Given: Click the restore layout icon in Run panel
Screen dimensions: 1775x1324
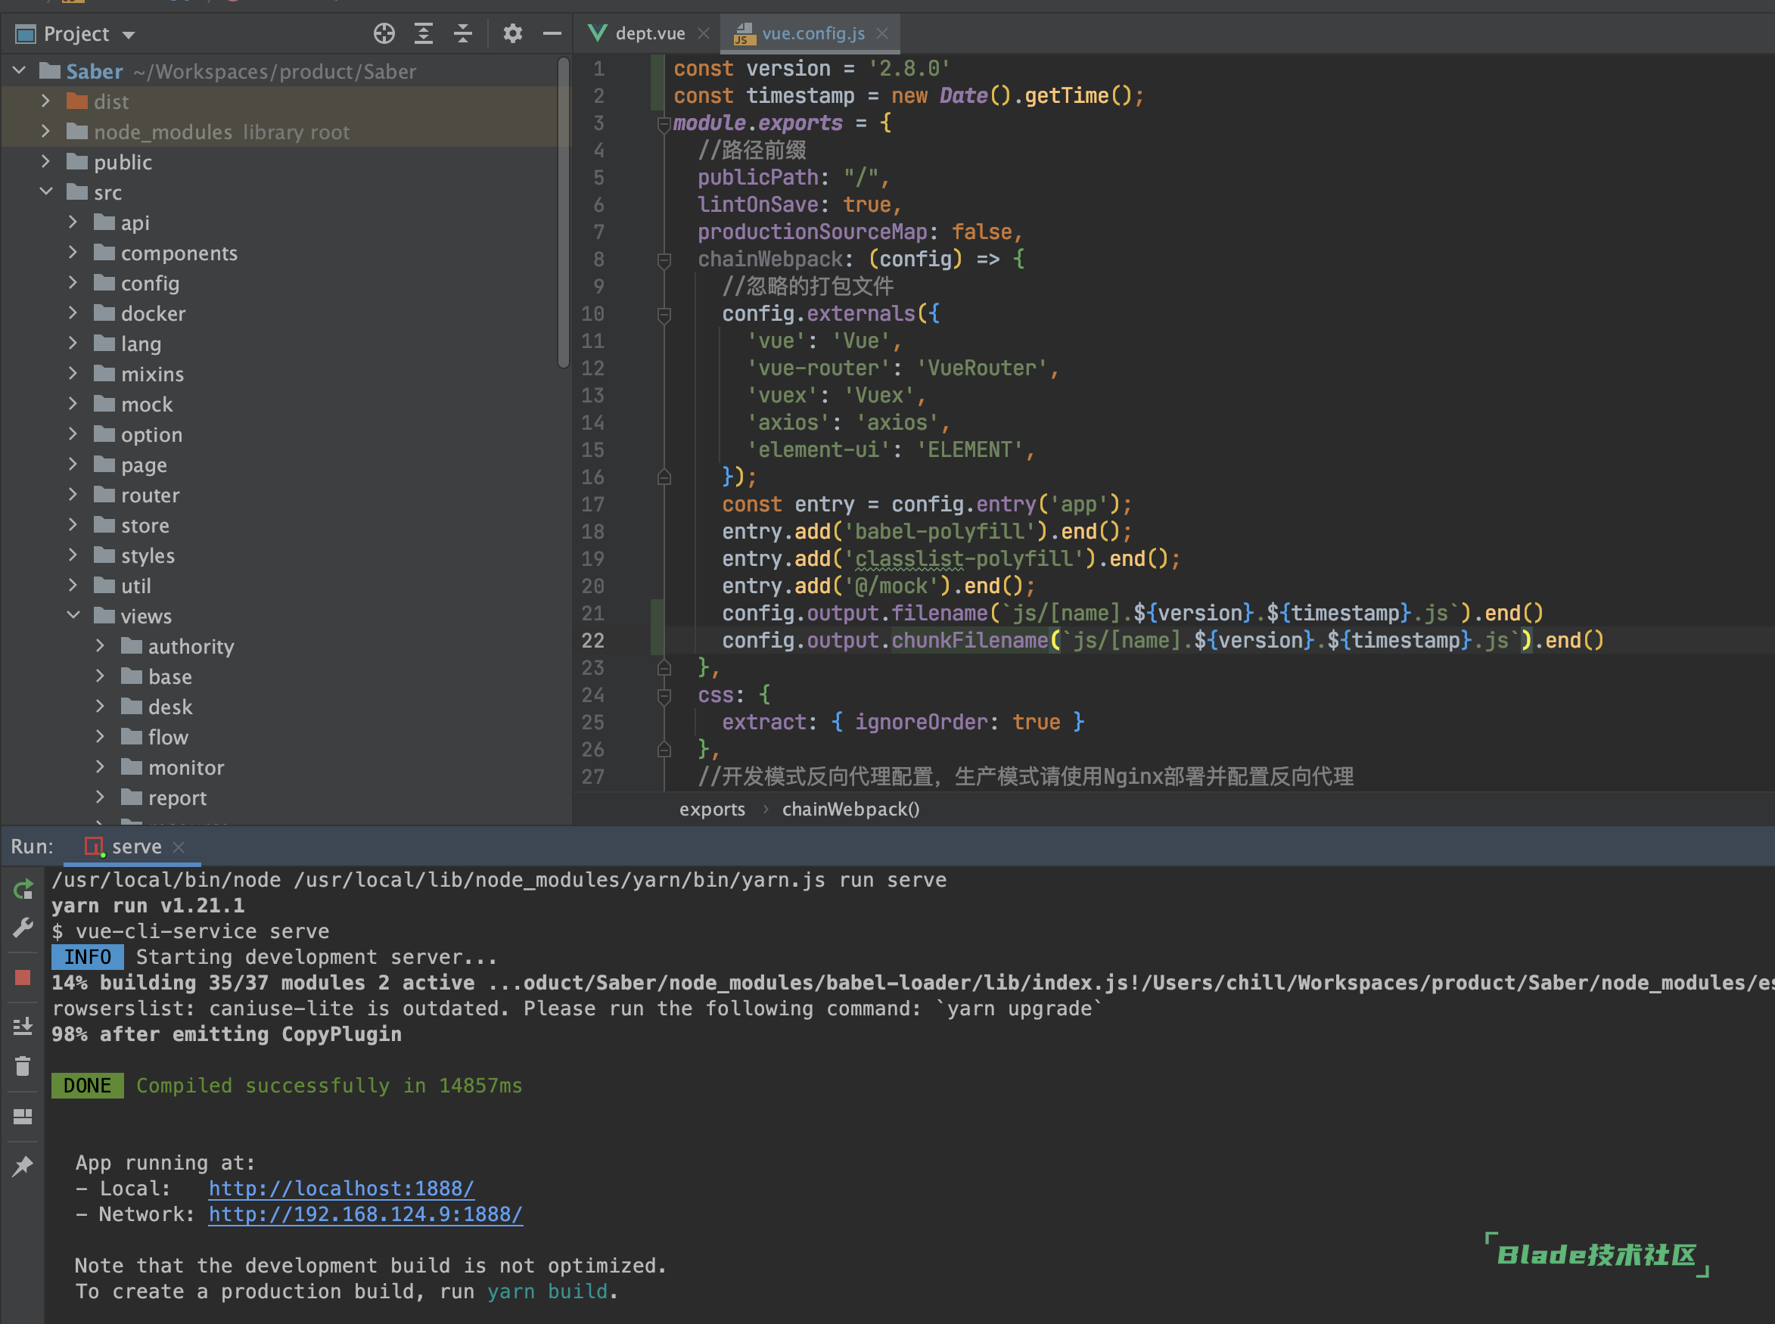Looking at the screenshot, I should pos(23,1116).
